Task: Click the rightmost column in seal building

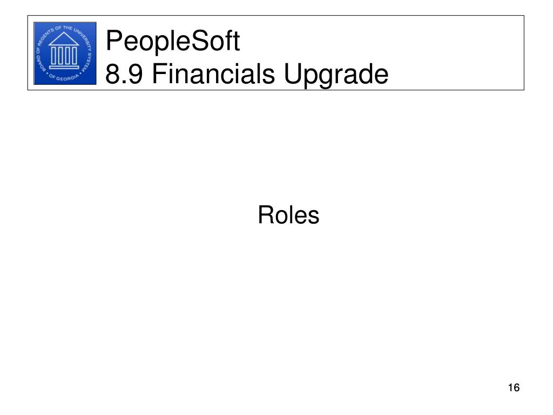Action: [x=74, y=56]
